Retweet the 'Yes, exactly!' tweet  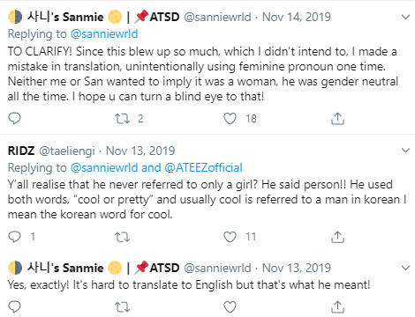point(122,307)
